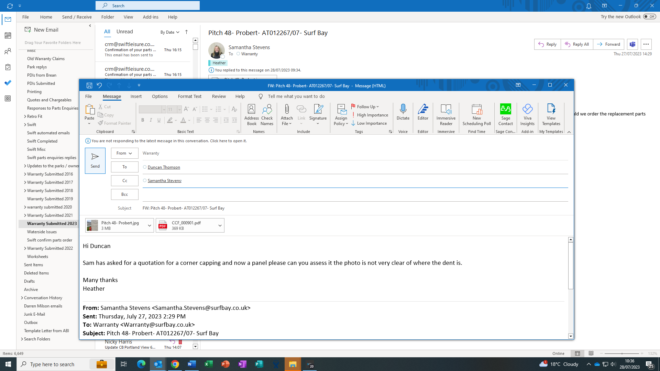
Task: Open the Insert ribbon tab
Action: click(x=136, y=97)
